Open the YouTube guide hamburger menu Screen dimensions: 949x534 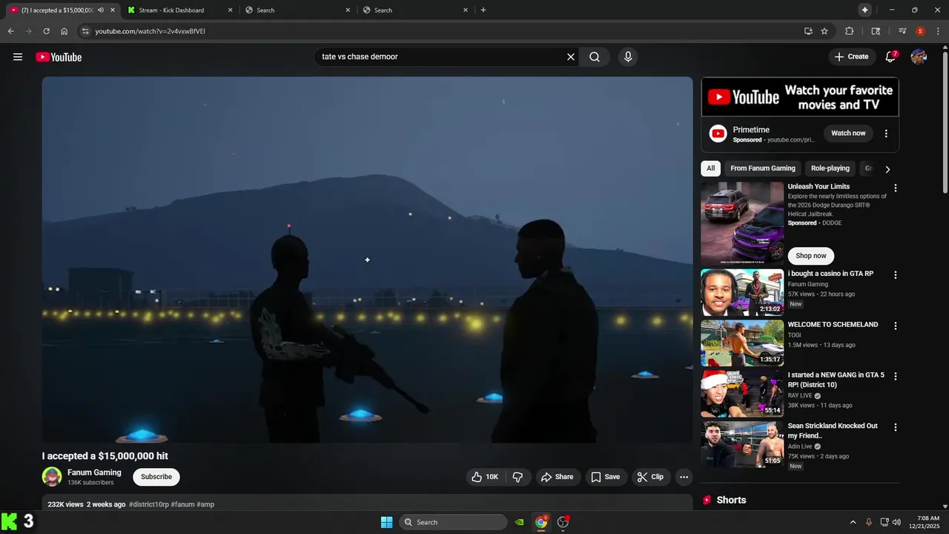(x=18, y=57)
